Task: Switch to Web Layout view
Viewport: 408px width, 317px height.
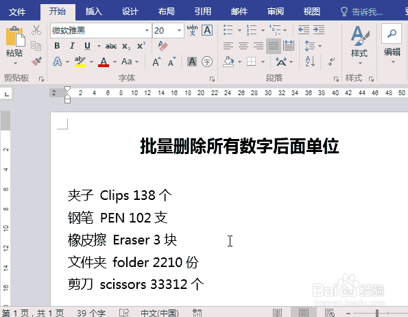Action: click(330, 313)
